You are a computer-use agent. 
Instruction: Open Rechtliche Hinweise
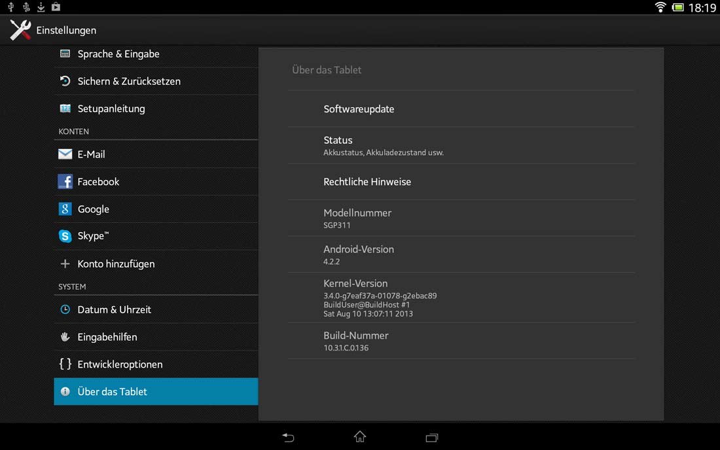(x=461, y=182)
